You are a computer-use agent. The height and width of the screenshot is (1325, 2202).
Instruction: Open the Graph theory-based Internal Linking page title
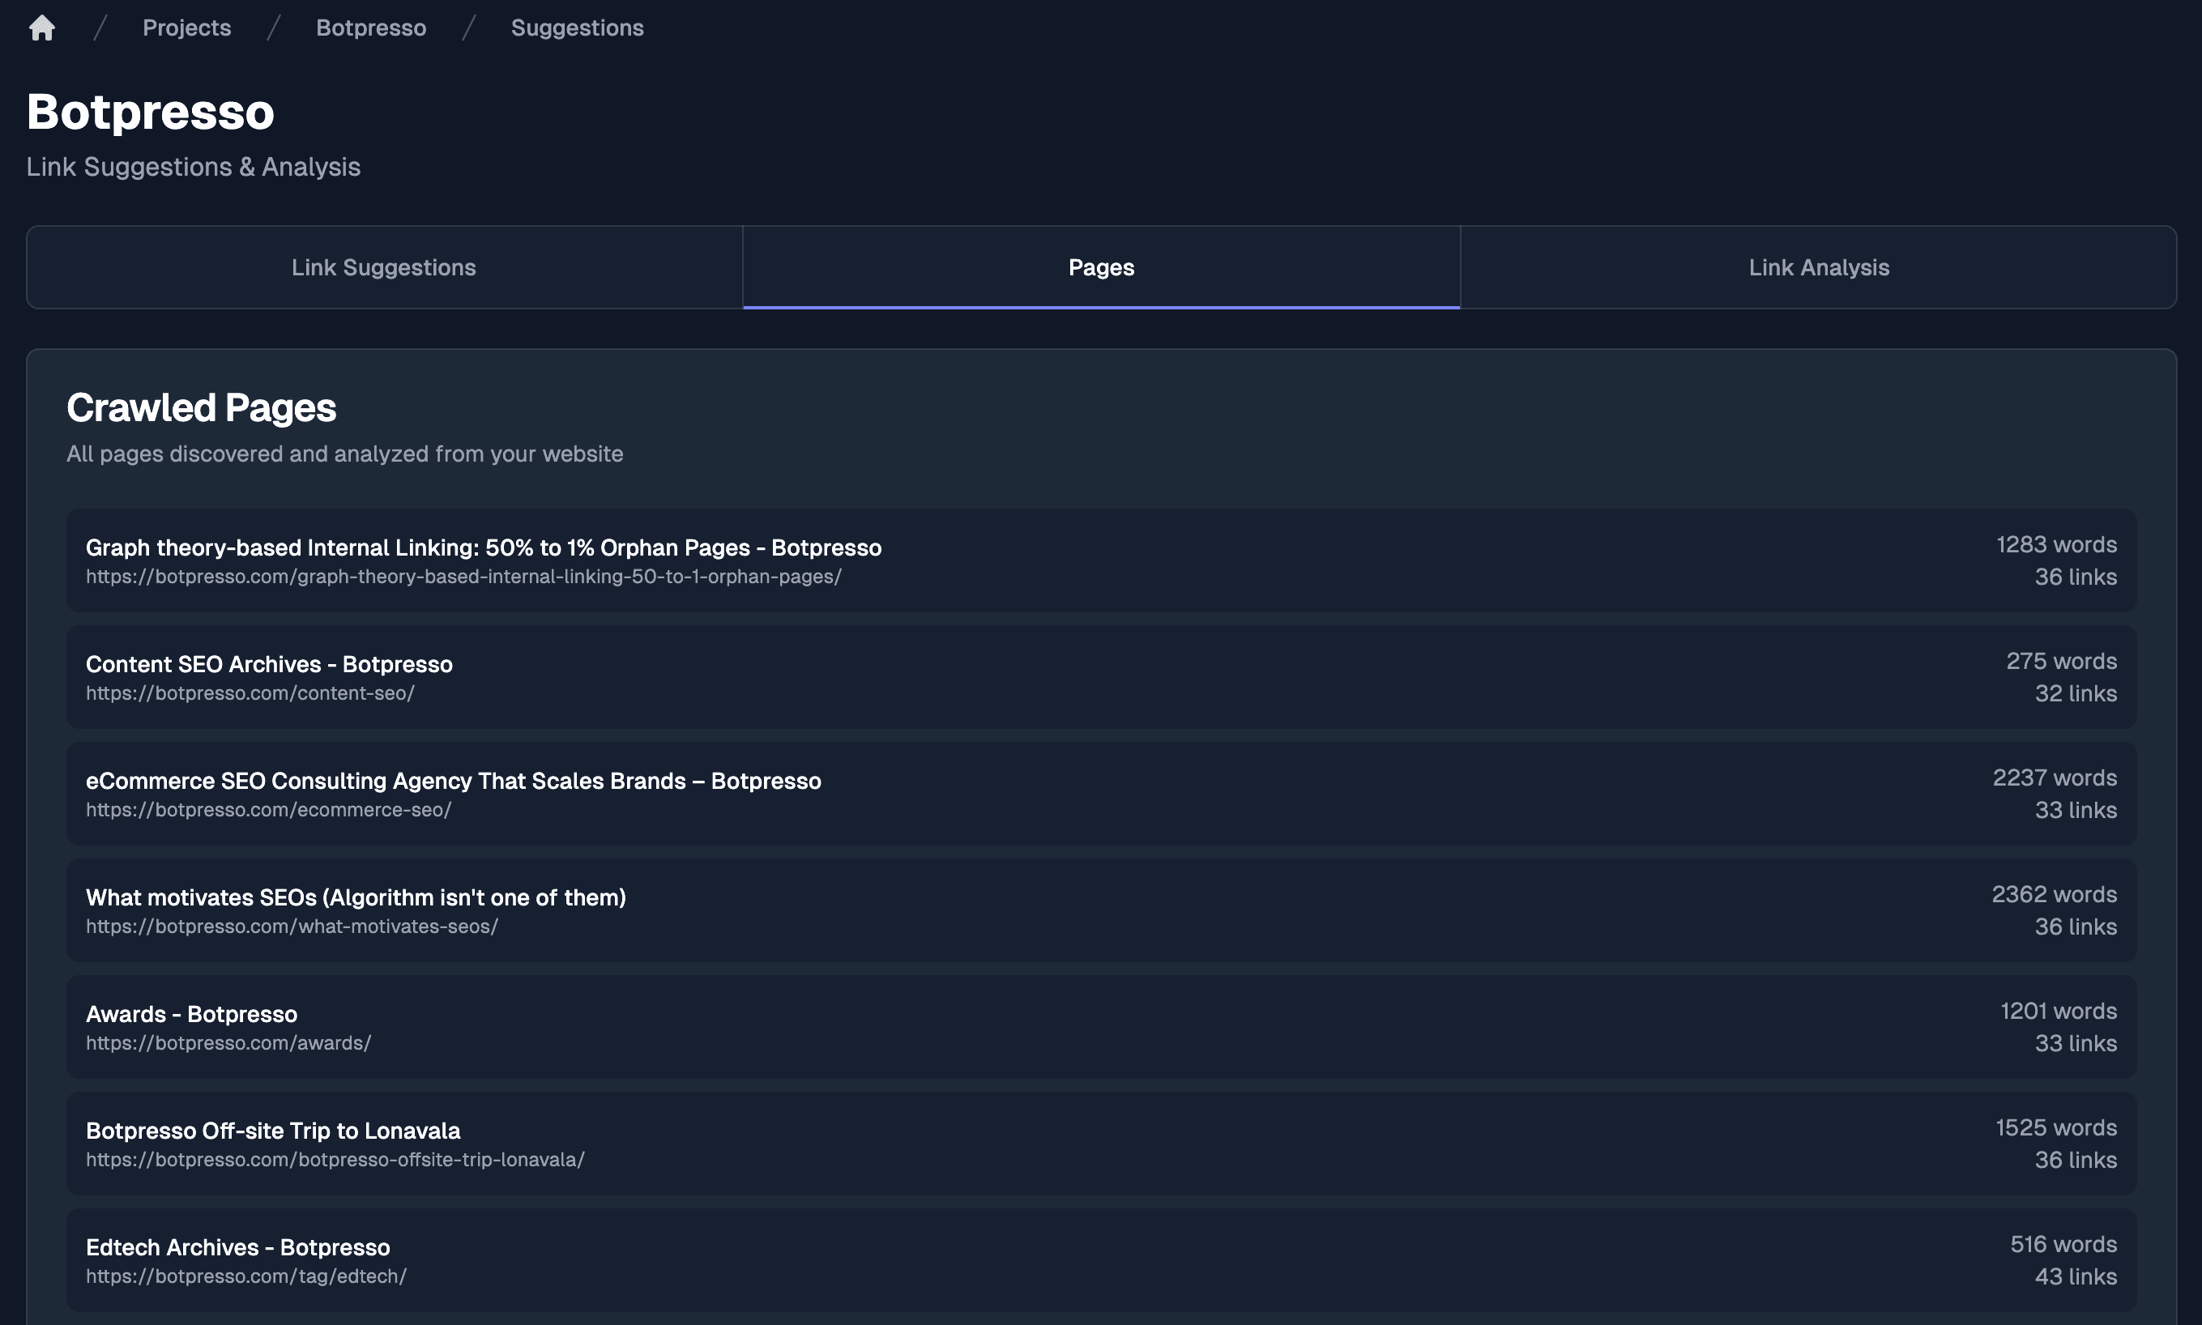click(x=483, y=547)
